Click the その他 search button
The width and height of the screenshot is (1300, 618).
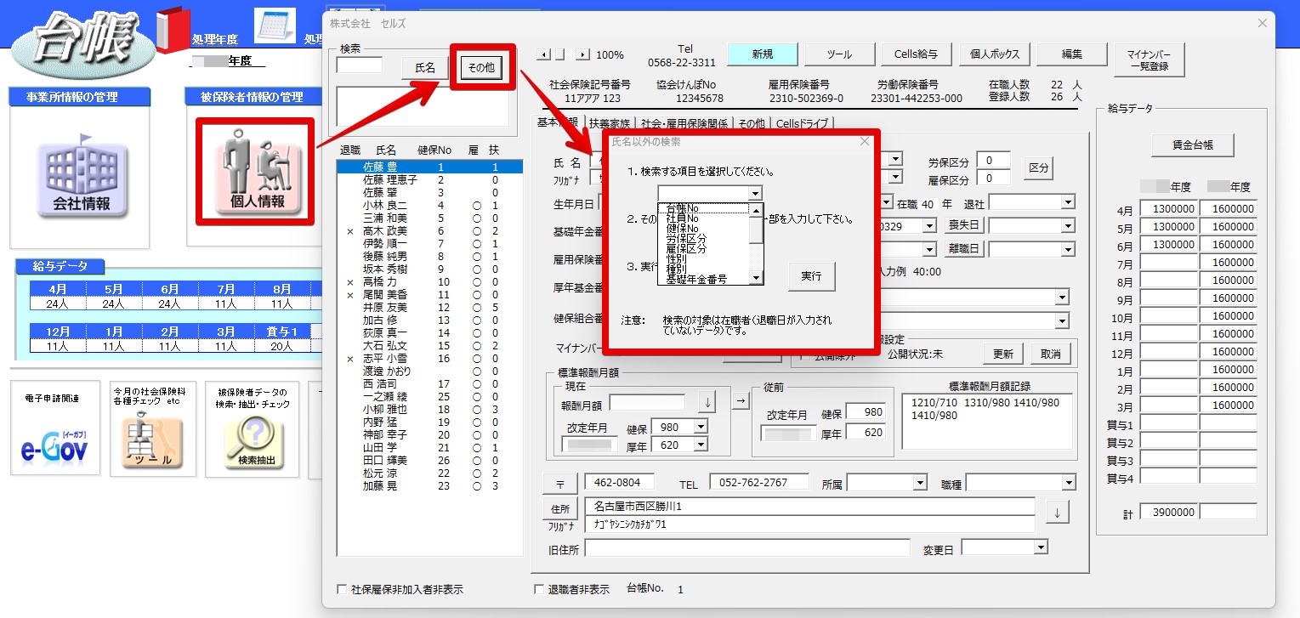pos(481,68)
